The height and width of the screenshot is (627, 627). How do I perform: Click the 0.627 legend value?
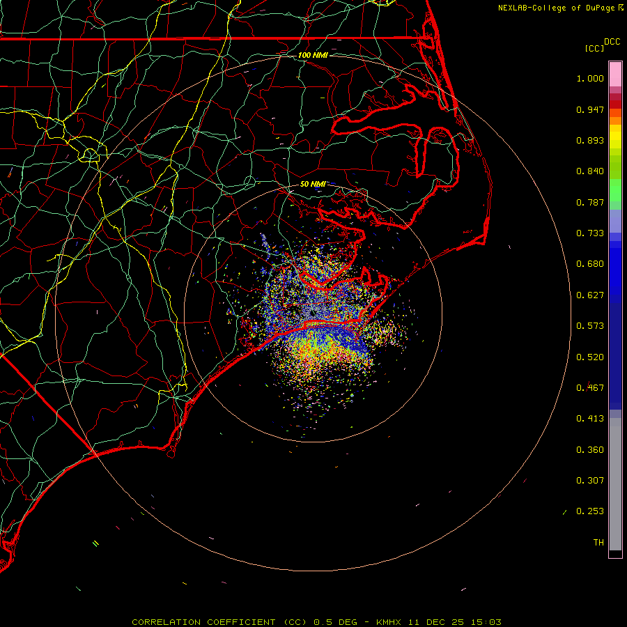590,295
